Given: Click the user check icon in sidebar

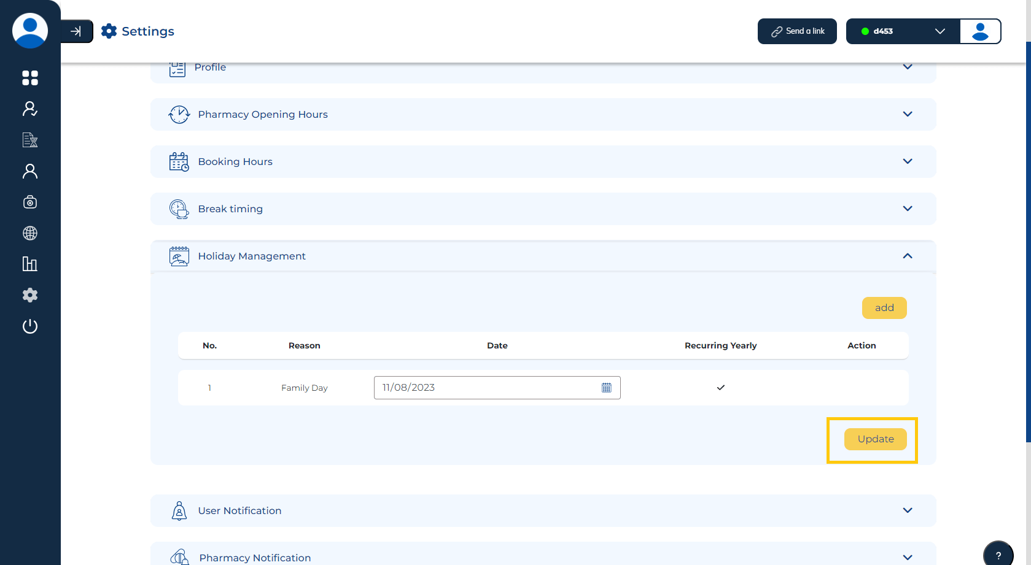Looking at the screenshot, I should [29, 109].
